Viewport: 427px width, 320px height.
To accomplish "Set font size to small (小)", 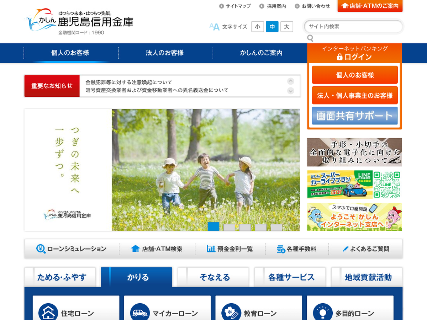I will point(257,27).
